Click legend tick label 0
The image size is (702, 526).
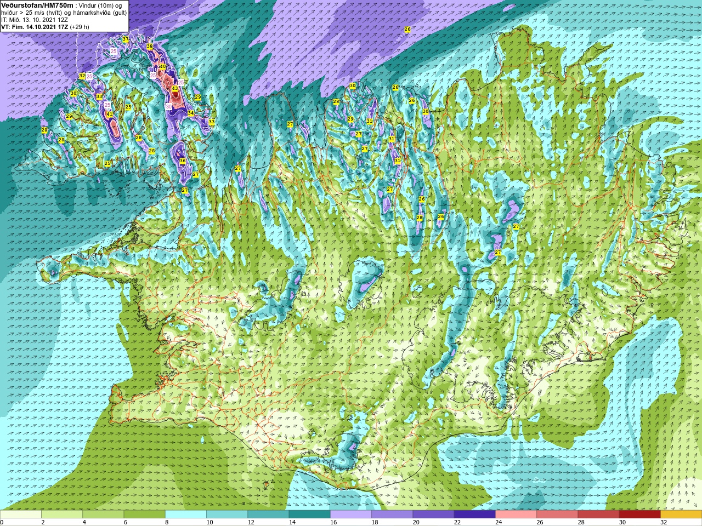pyautogui.click(x=3, y=522)
